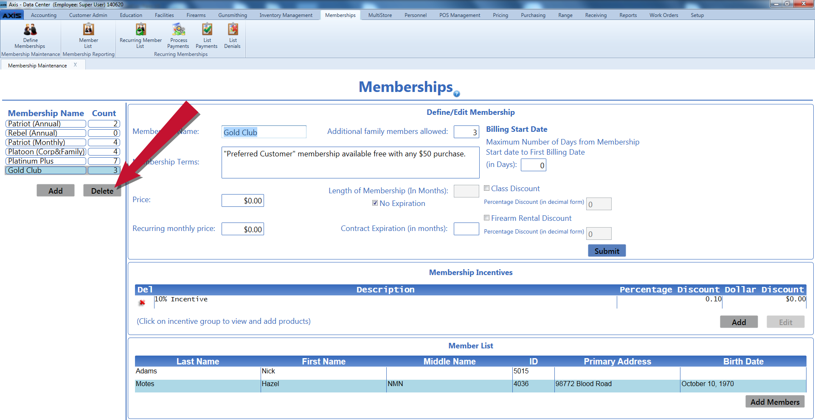
Task: Open the Gunsmithing tab
Action: [x=233, y=15]
